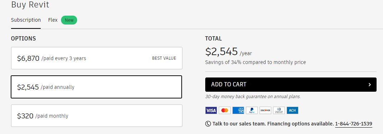
Task: Click the ADD TO CART button
Action: coord(291,85)
